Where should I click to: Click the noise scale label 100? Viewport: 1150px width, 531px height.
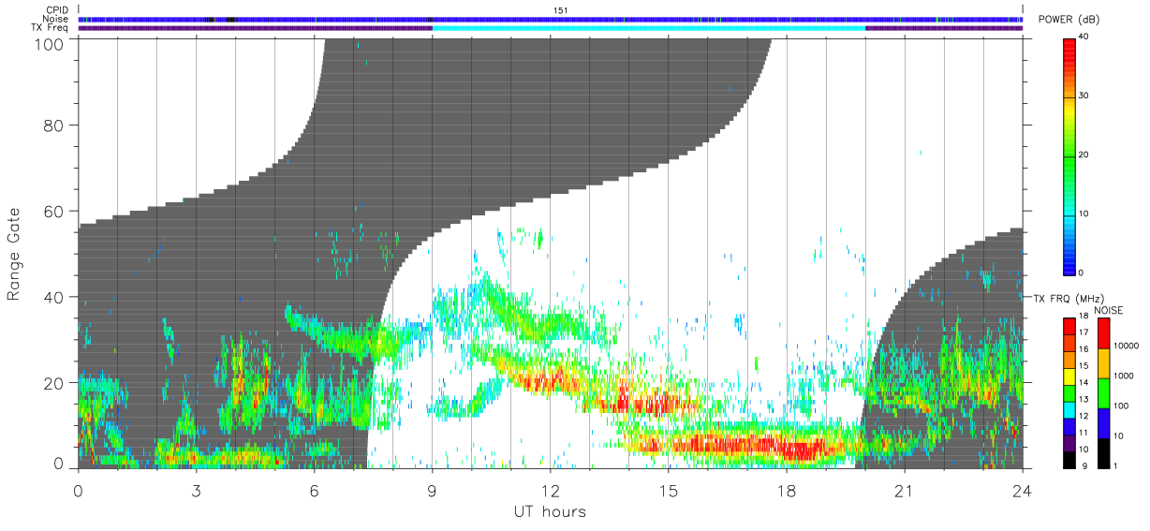pos(1122,406)
